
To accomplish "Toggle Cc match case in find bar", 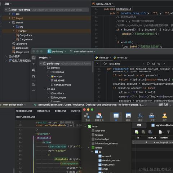I will pos(154,64).
